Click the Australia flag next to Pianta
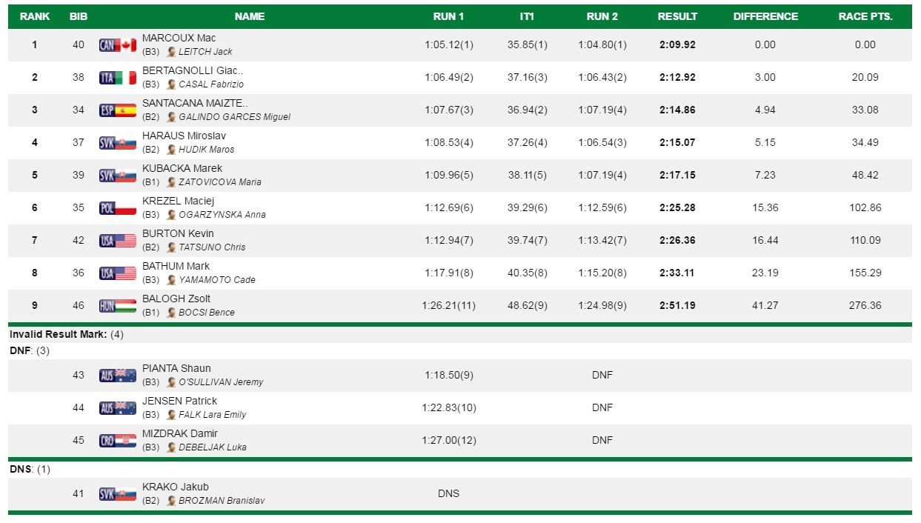This screenshot has width=921, height=523. [x=118, y=376]
